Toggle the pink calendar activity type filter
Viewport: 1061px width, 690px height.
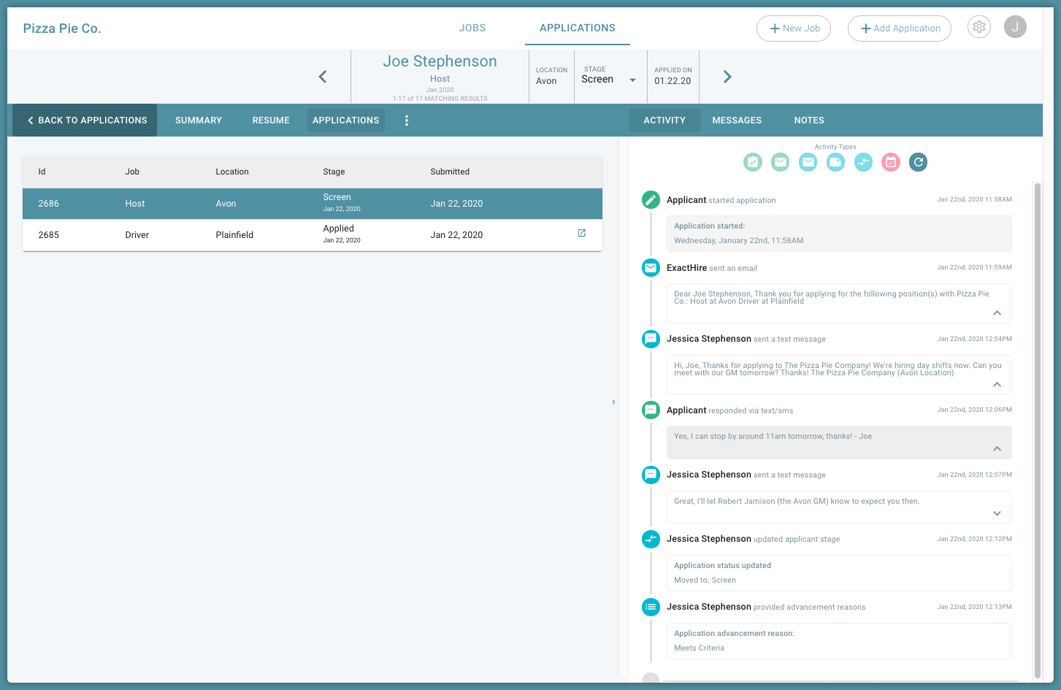pyautogui.click(x=891, y=162)
